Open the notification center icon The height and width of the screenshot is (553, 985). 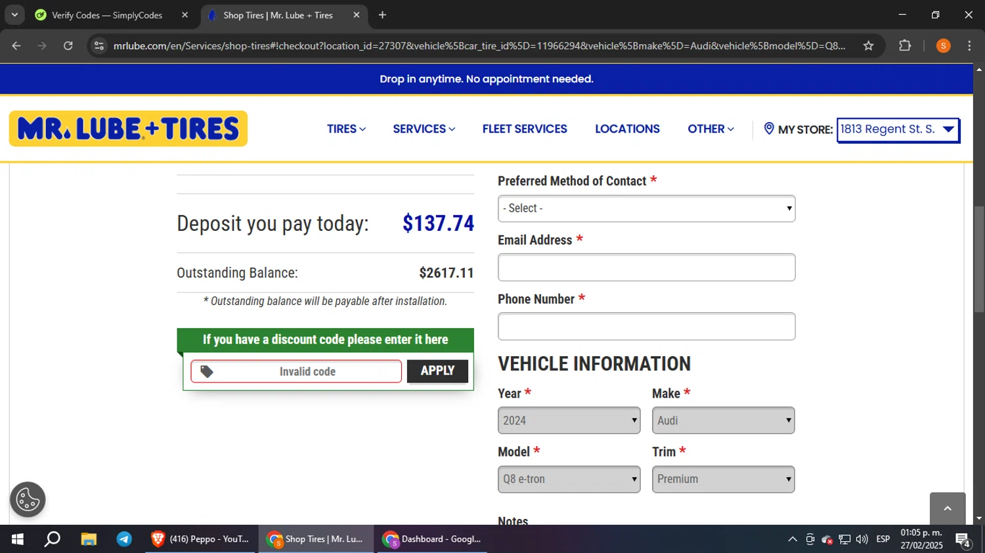(x=963, y=541)
